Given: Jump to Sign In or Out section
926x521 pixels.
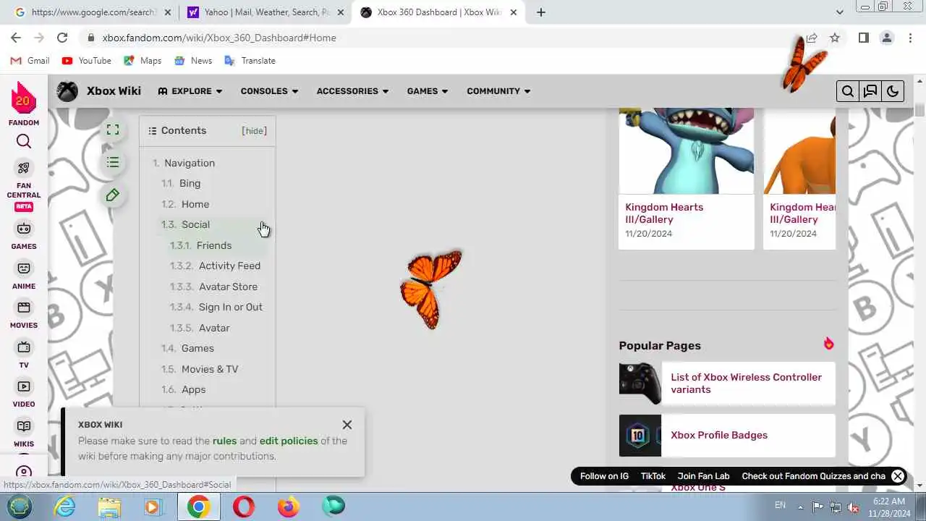Looking at the screenshot, I should click(x=231, y=308).
